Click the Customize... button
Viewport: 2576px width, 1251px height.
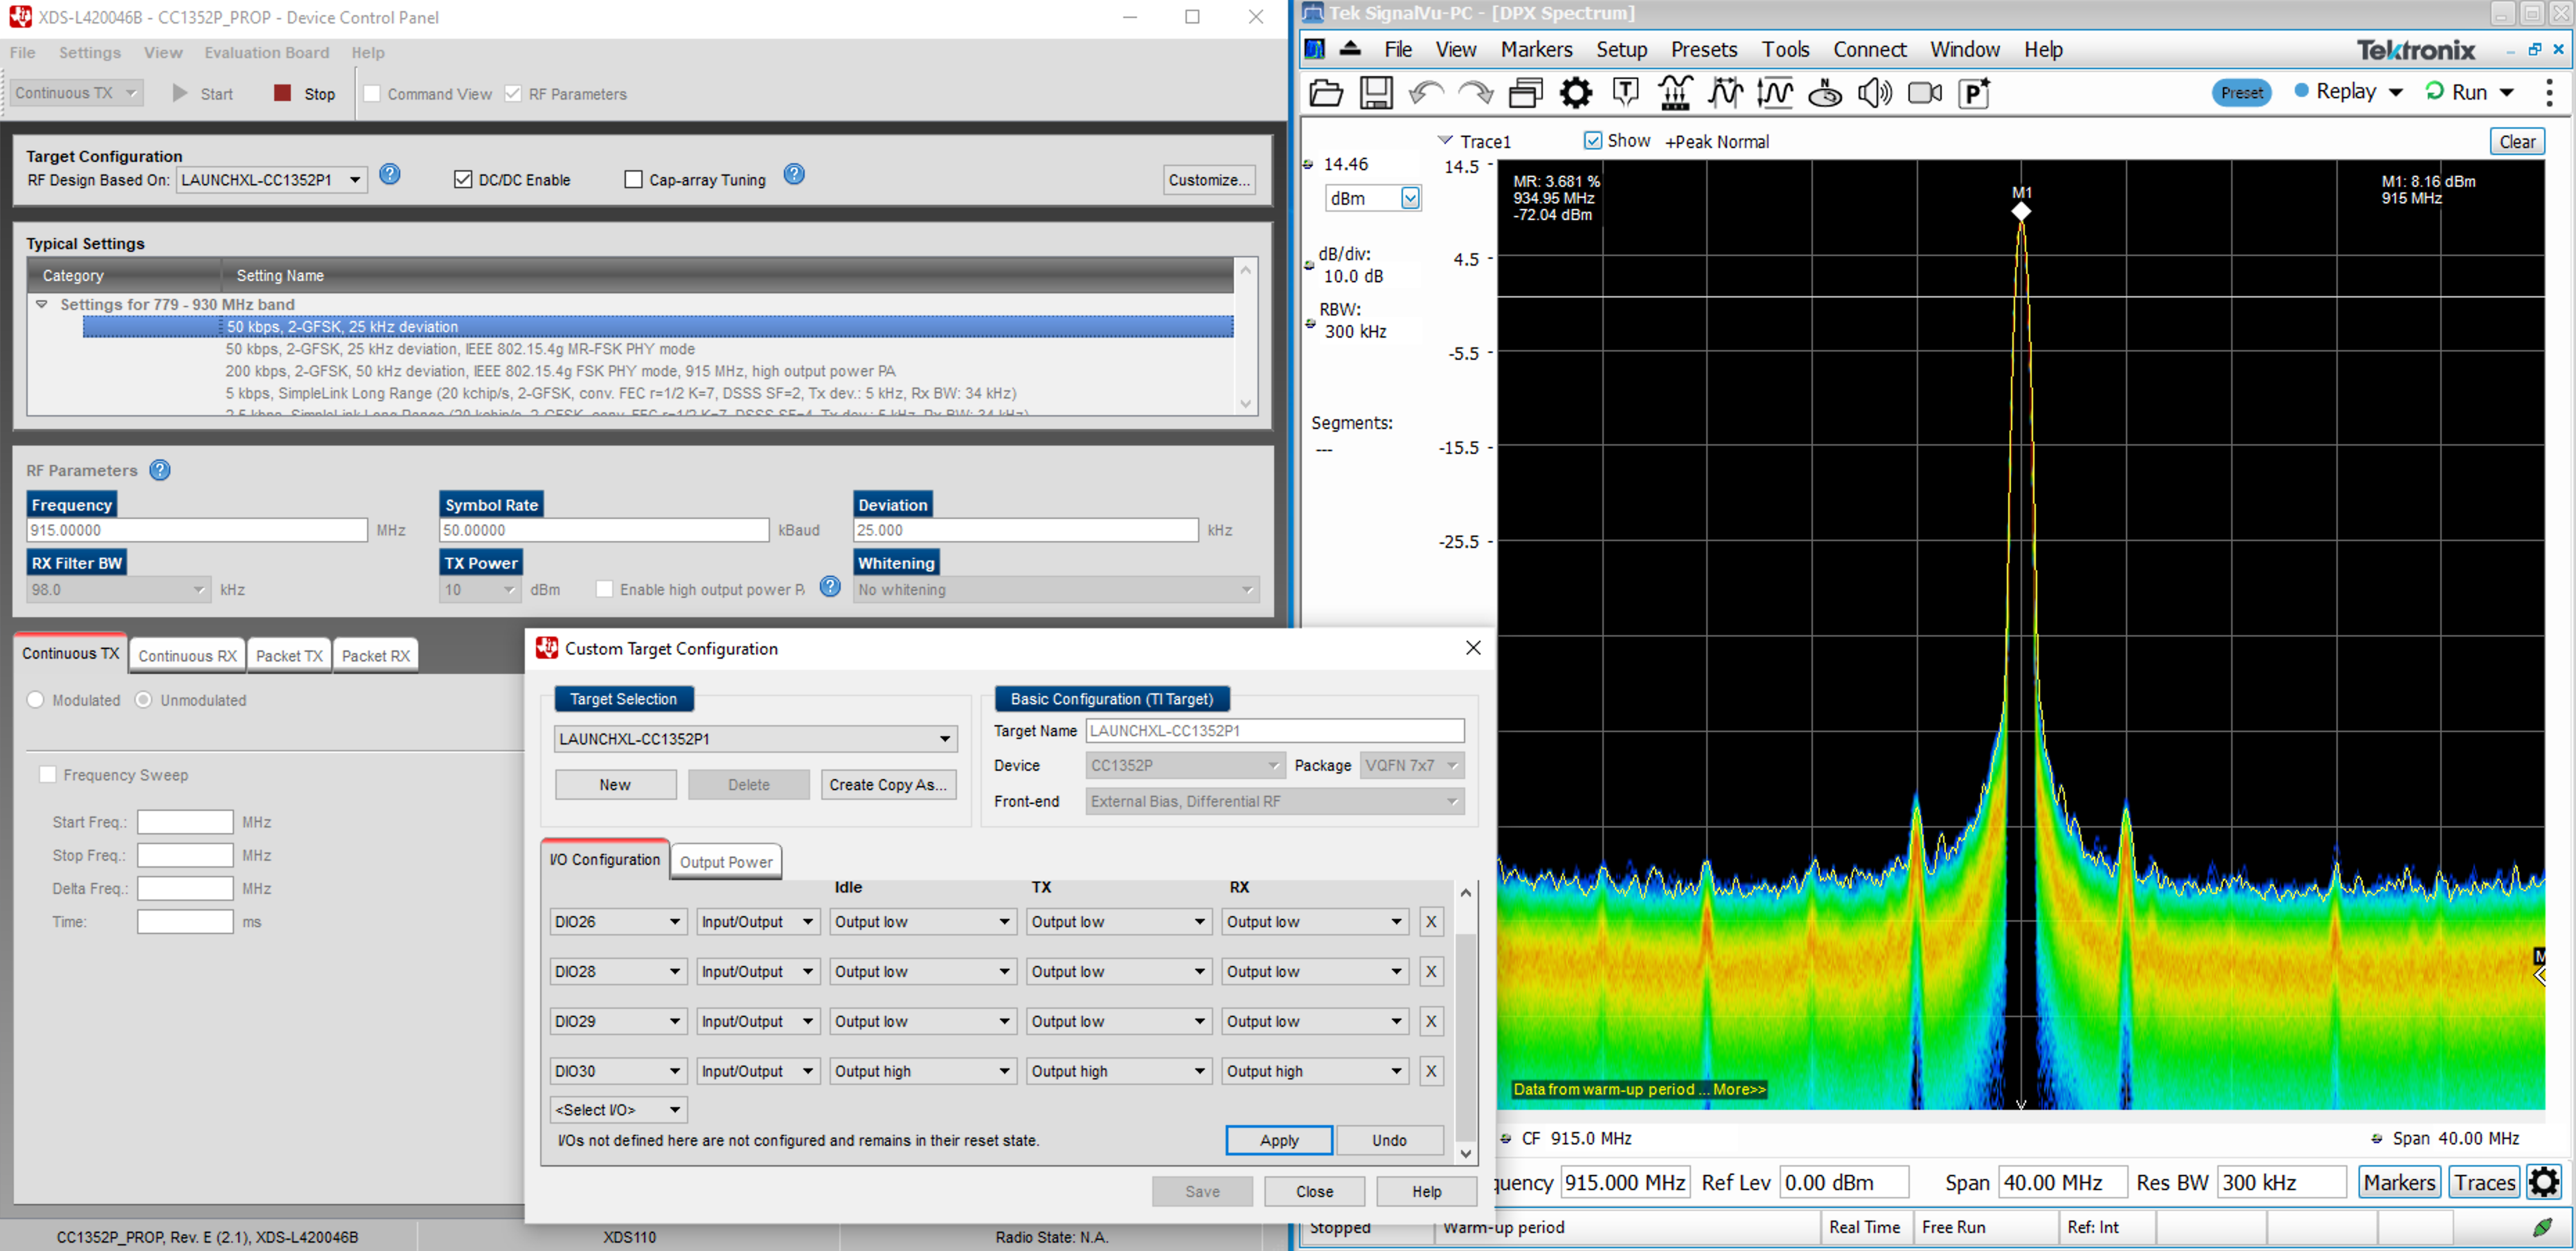1209,180
